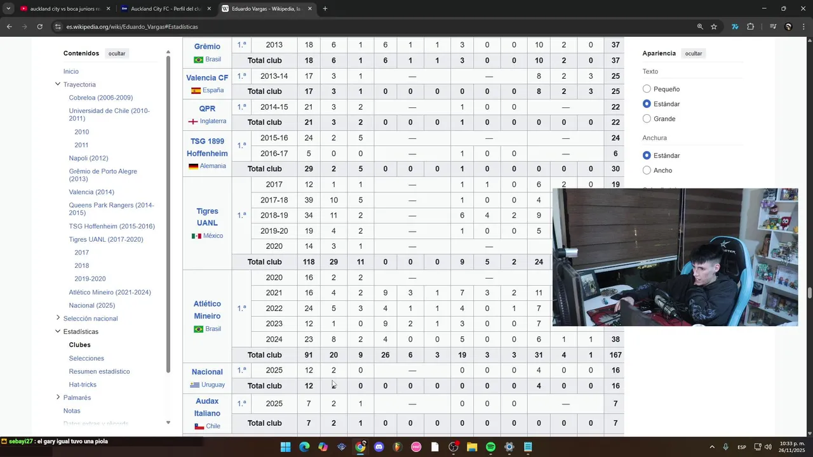Open a new browser tab with plus

pyautogui.click(x=325, y=9)
